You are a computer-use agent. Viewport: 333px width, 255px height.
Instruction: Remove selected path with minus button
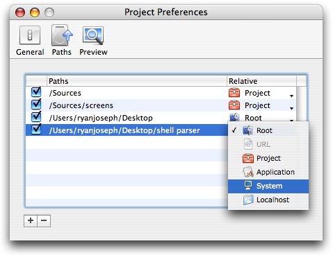(x=44, y=220)
